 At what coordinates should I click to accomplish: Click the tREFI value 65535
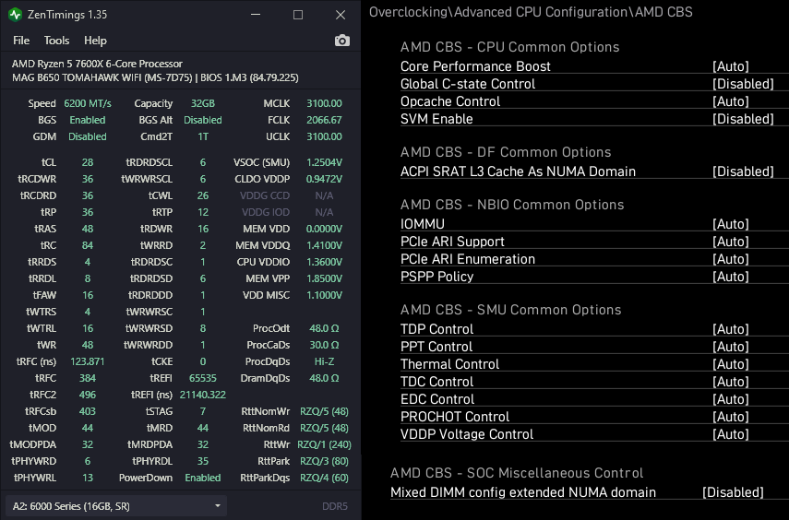[x=203, y=378]
